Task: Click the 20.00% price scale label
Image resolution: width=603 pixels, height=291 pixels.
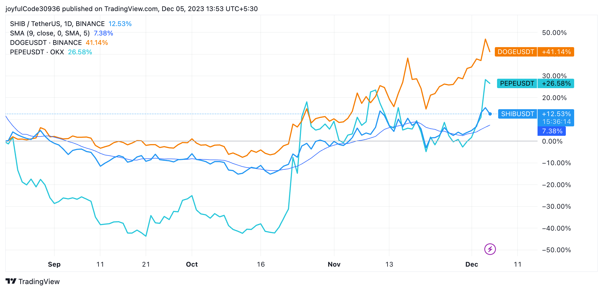Action: pos(554,98)
